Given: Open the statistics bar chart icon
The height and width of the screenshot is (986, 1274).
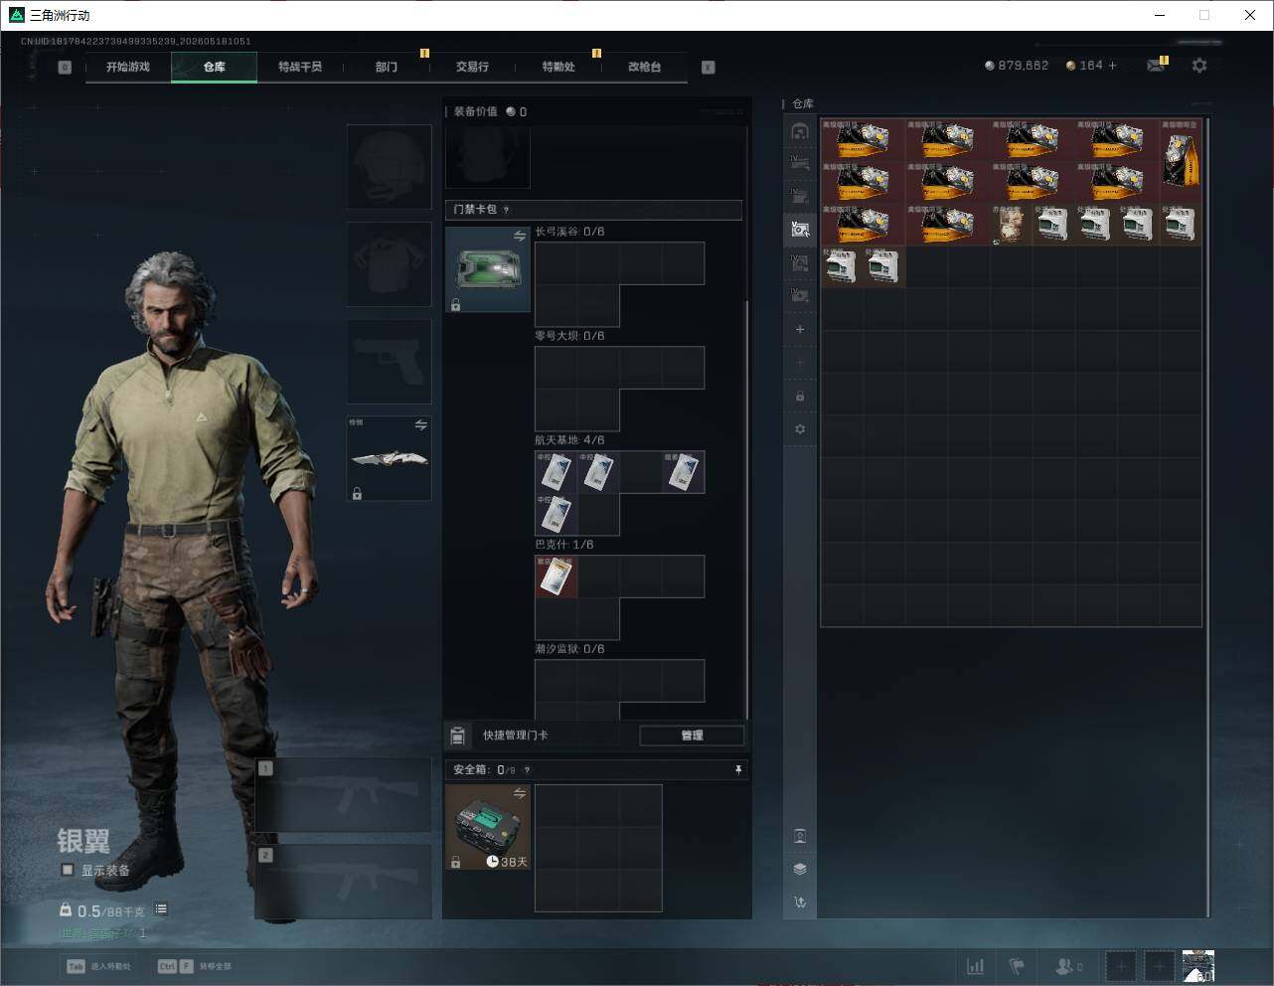Looking at the screenshot, I should [x=976, y=966].
